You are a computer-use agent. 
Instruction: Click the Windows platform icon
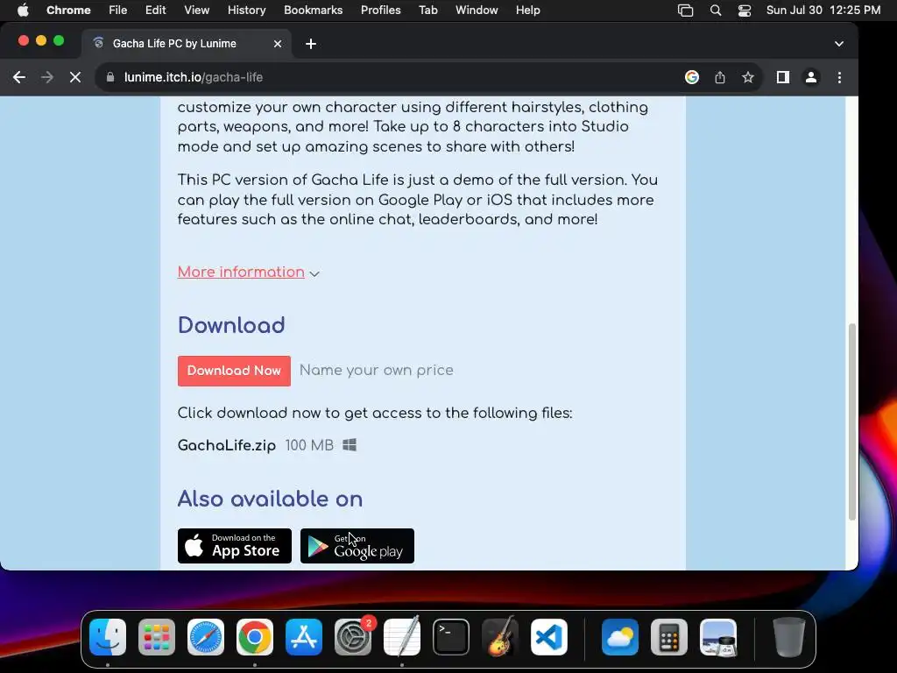point(350,444)
